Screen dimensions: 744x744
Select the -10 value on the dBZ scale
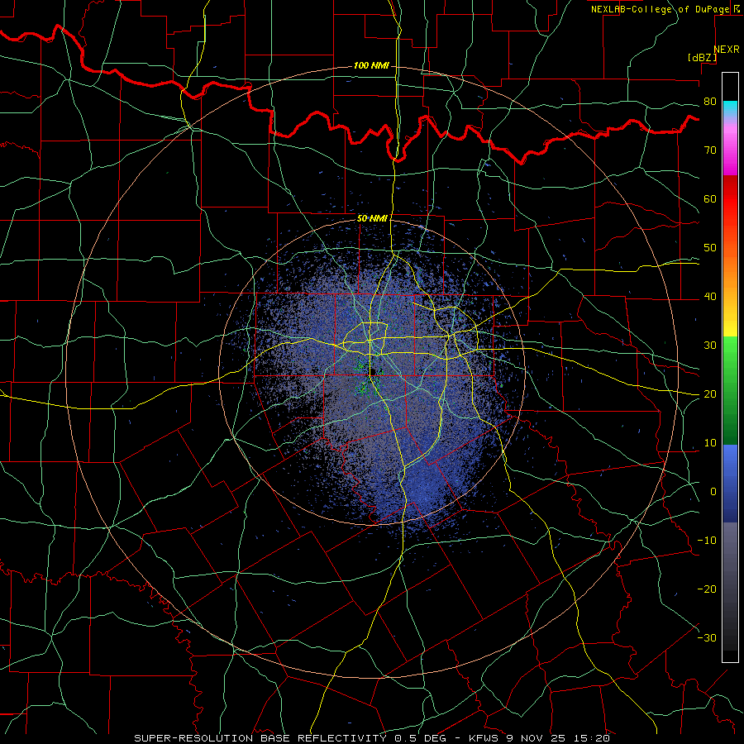pyautogui.click(x=707, y=541)
